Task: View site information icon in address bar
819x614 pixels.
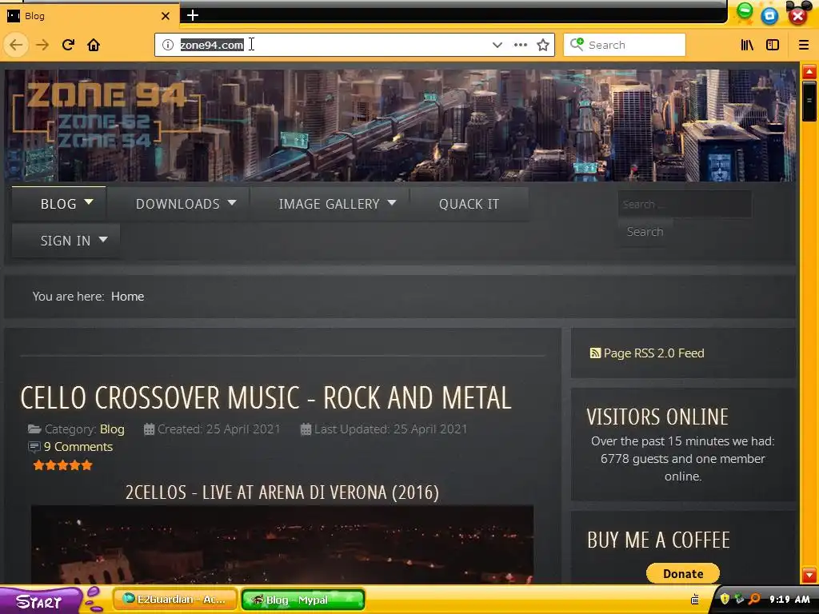Action: 168,45
